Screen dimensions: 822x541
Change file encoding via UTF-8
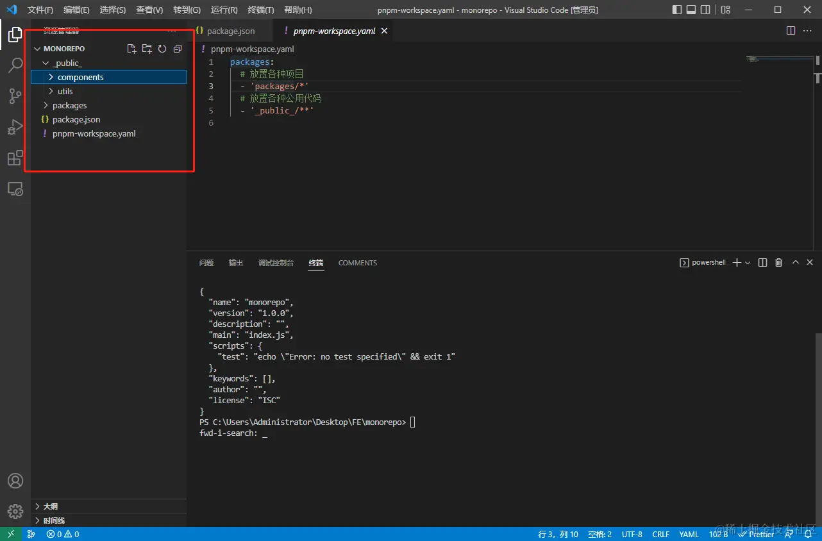point(632,534)
